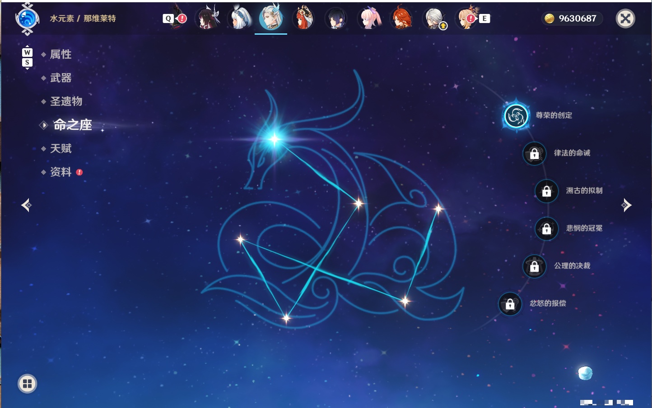The image size is (652, 408).
Task: Click the Hydro element emblem icon
Action: pos(27,19)
